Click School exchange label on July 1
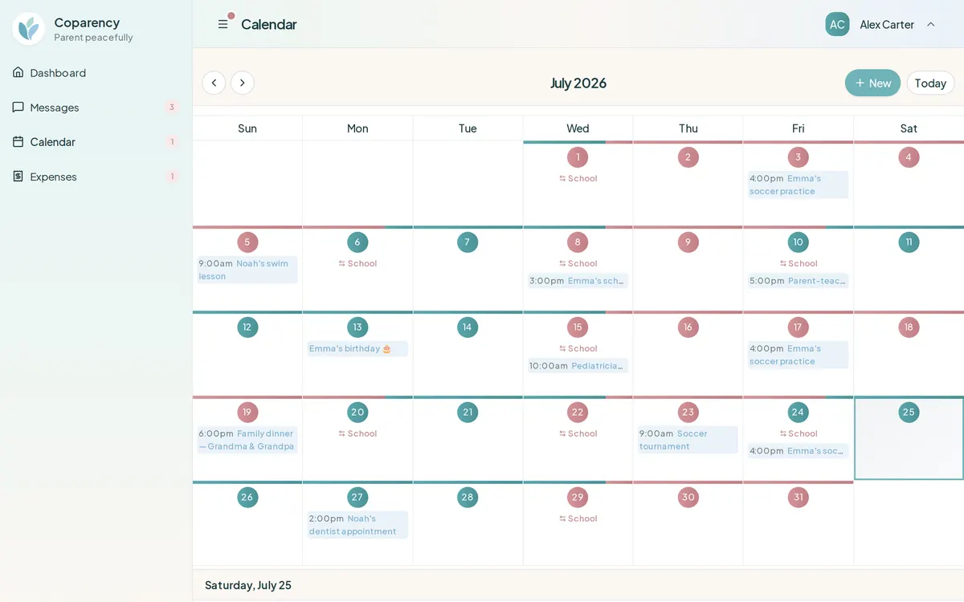 (x=578, y=179)
